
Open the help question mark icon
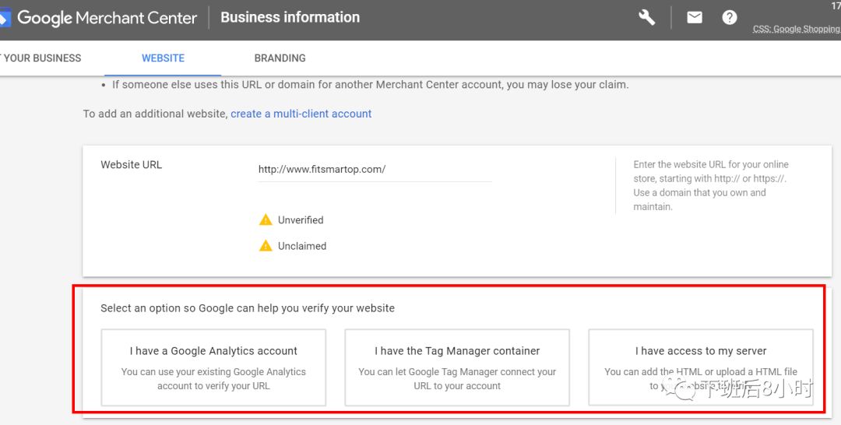pos(730,17)
